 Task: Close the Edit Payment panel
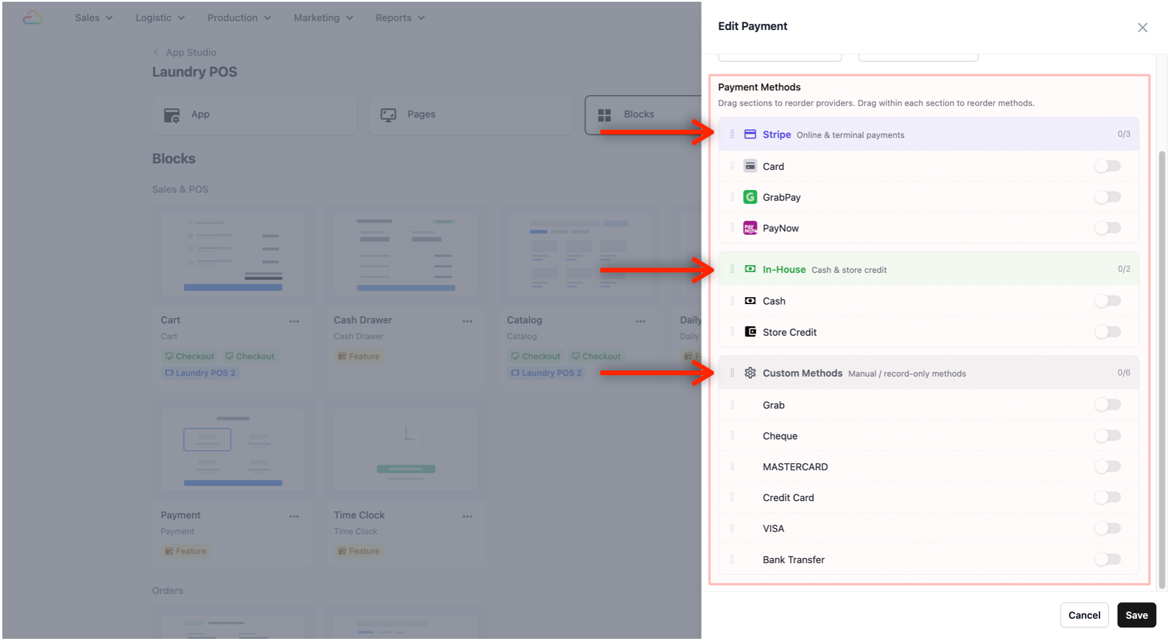point(1142,28)
